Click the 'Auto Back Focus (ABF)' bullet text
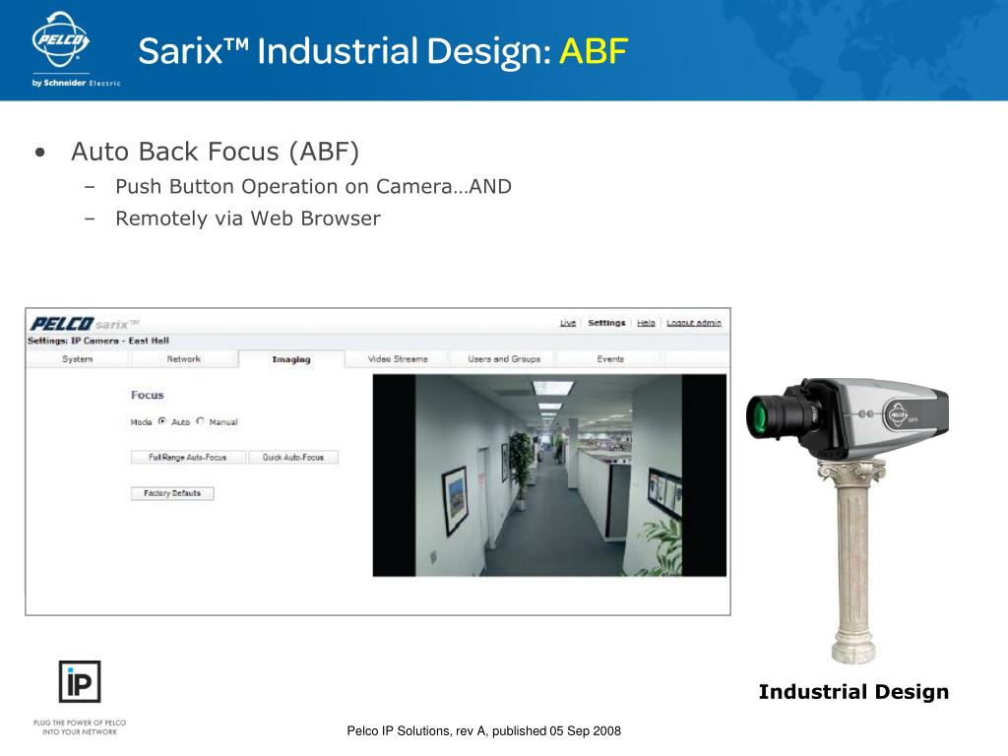 215,152
